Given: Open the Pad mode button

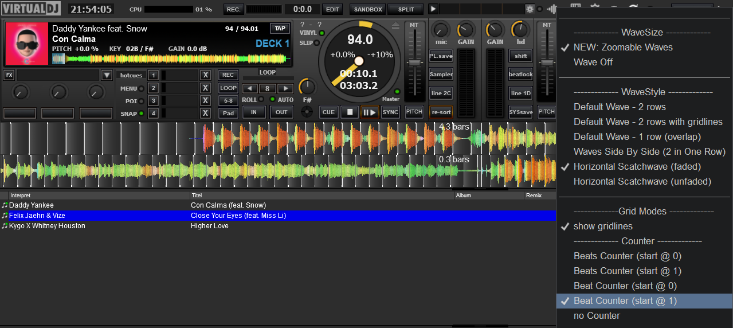Looking at the screenshot, I should coord(228,114).
